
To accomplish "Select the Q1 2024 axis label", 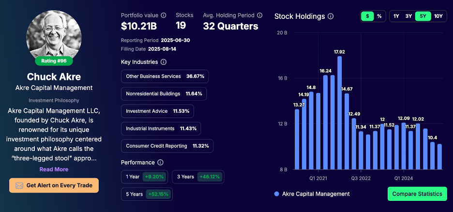I will pyautogui.click(x=404, y=178).
